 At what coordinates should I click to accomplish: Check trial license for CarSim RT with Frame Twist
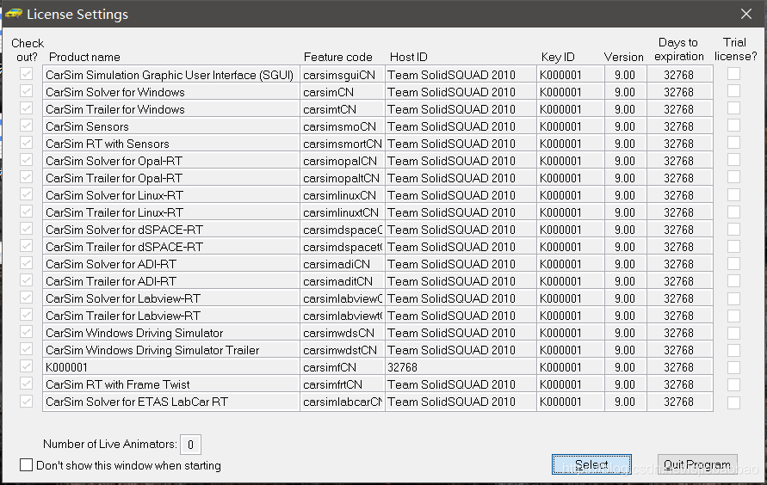[x=733, y=384]
